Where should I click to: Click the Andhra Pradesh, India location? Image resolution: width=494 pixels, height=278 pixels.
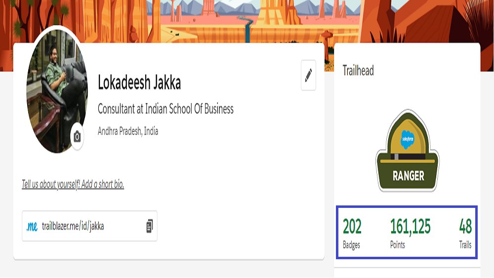(128, 131)
